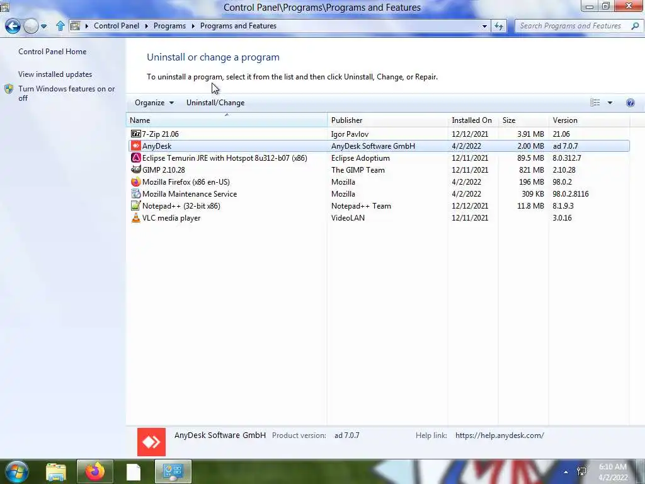Open File Explorer from the taskbar
The height and width of the screenshot is (484, 645).
click(x=56, y=471)
